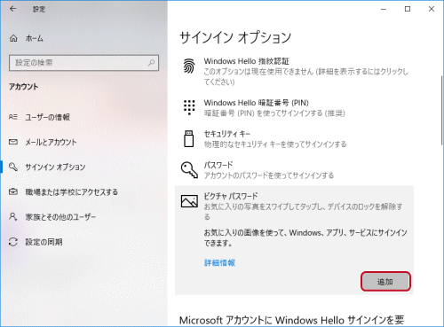Click the メールとアカウント envelope icon
The height and width of the screenshot is (327, 444).
point(13,142)
